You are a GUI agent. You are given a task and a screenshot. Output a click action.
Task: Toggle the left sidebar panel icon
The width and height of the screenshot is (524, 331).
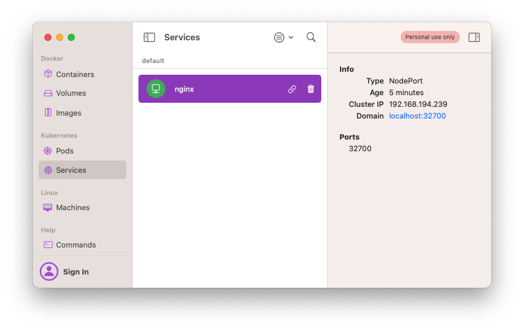149,37
